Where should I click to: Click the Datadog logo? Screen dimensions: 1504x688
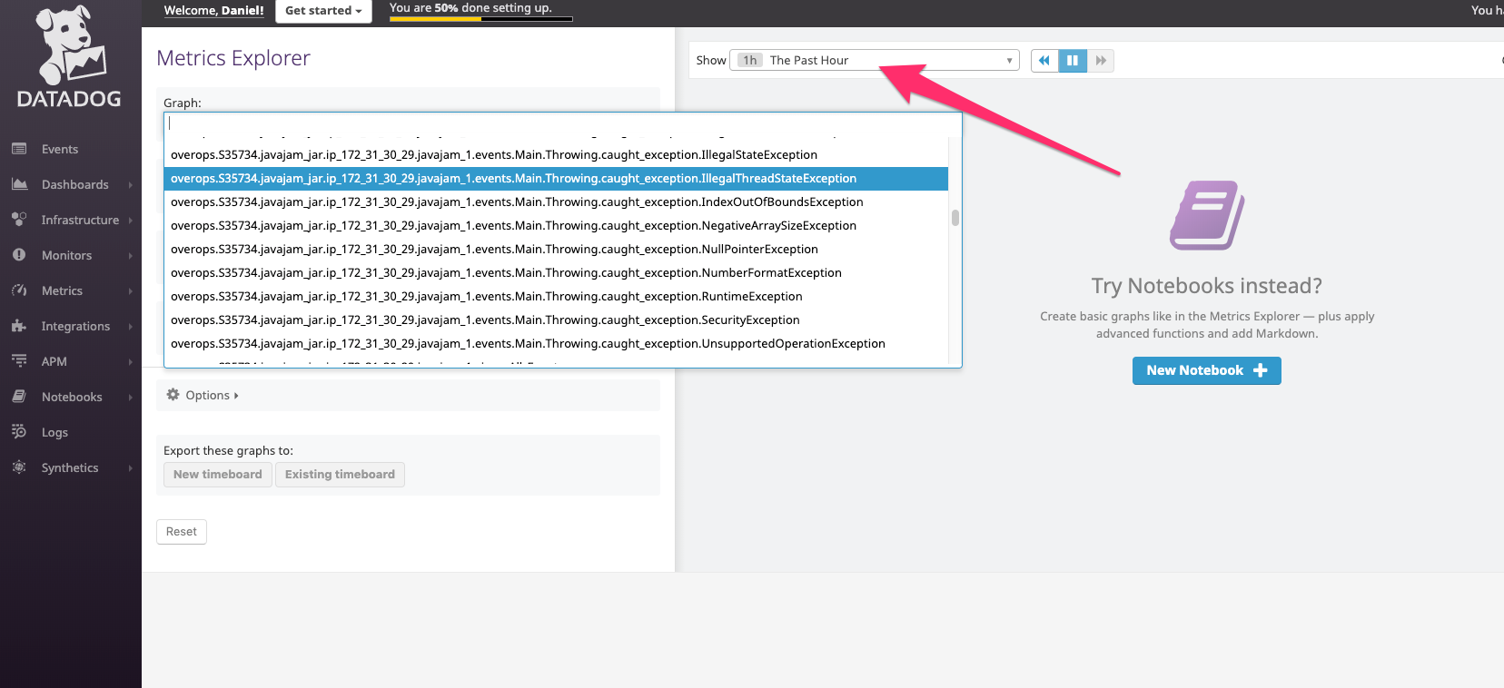coord(69,57)
